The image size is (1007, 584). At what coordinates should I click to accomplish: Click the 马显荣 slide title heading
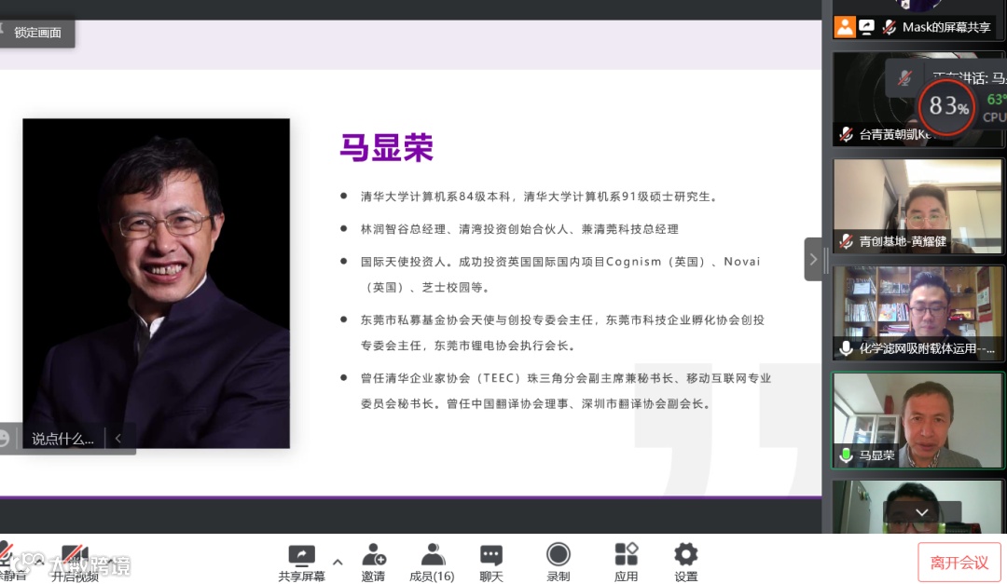tap(387, 147)
